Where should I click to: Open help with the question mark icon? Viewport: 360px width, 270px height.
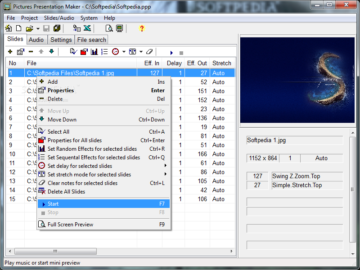[142, 28]
